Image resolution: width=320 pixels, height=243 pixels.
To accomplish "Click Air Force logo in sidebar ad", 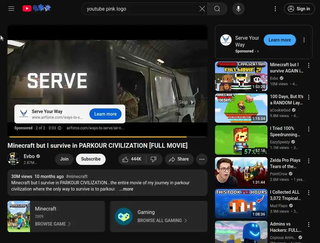I will [226, 40].
